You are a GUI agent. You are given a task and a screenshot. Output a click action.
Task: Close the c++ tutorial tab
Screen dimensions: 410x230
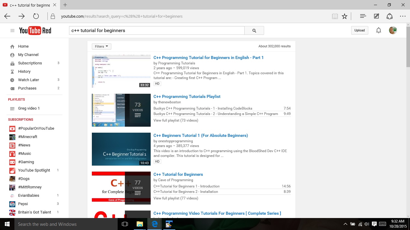coord(55,5)
